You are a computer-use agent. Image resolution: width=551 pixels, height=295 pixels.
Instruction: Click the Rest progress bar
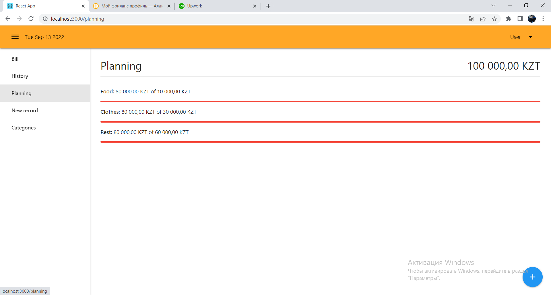tap(320, 142)
